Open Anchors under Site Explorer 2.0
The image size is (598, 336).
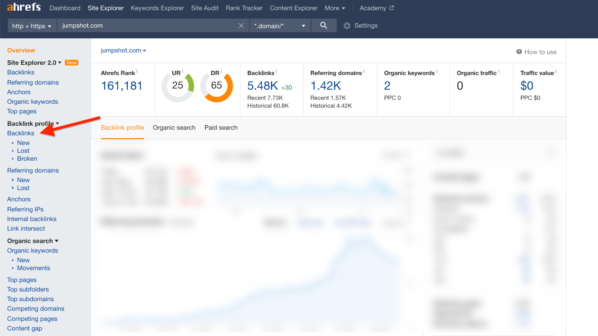(19, 92)
